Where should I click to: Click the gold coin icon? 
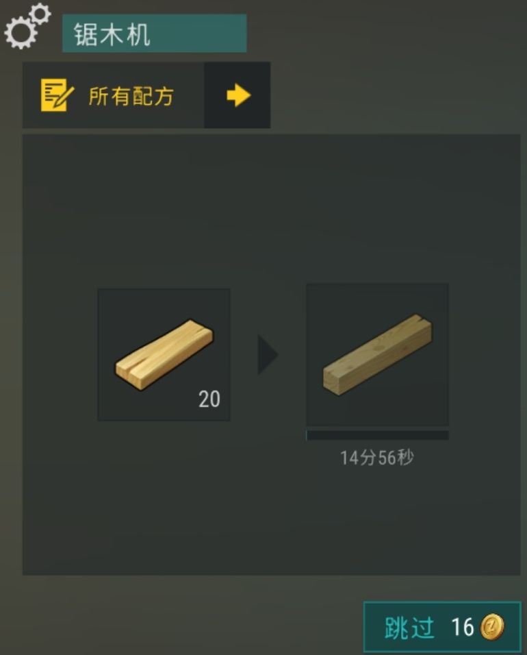492,627
